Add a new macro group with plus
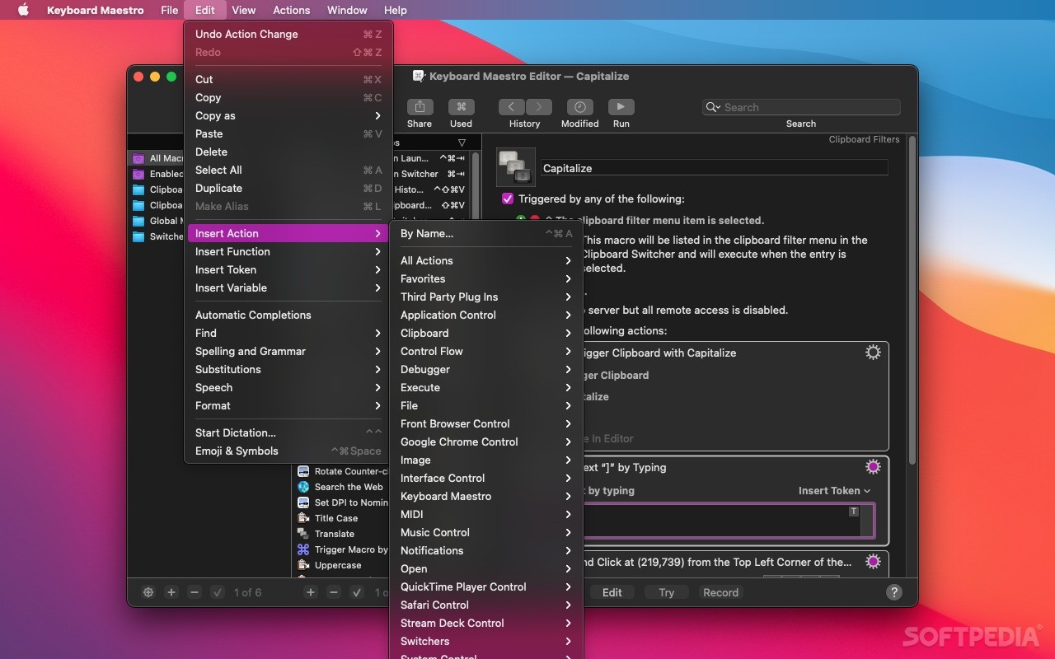 point(171,592)
